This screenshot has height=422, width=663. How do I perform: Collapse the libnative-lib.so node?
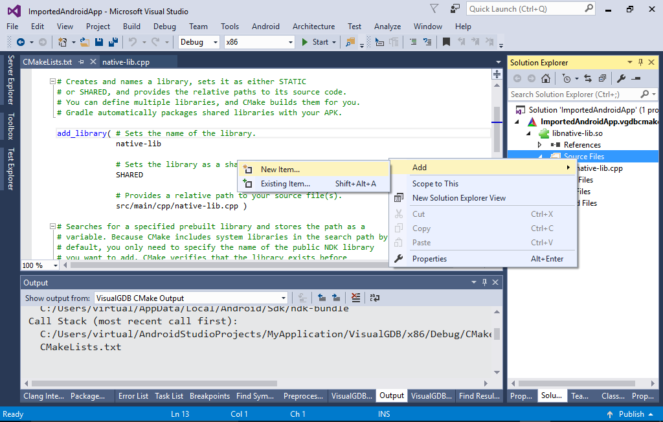point(528,133)
